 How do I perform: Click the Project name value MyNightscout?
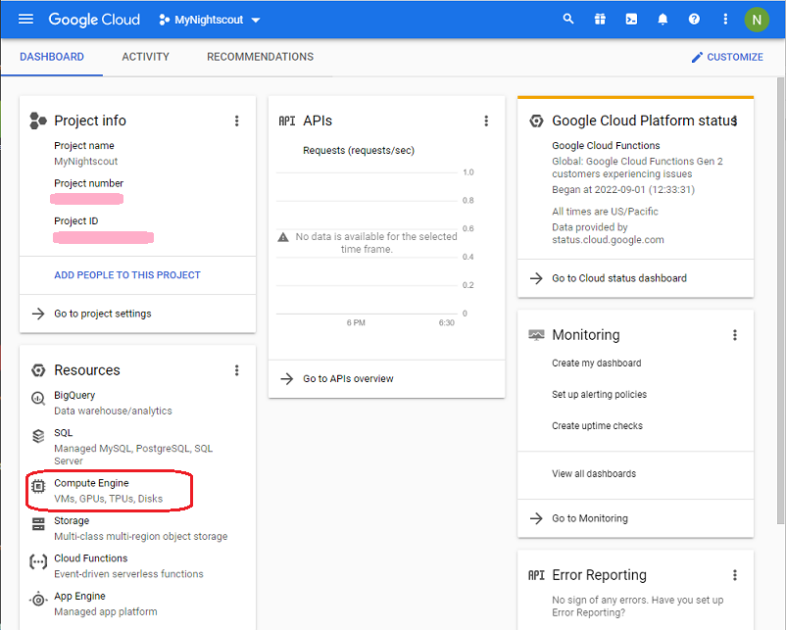85,162
